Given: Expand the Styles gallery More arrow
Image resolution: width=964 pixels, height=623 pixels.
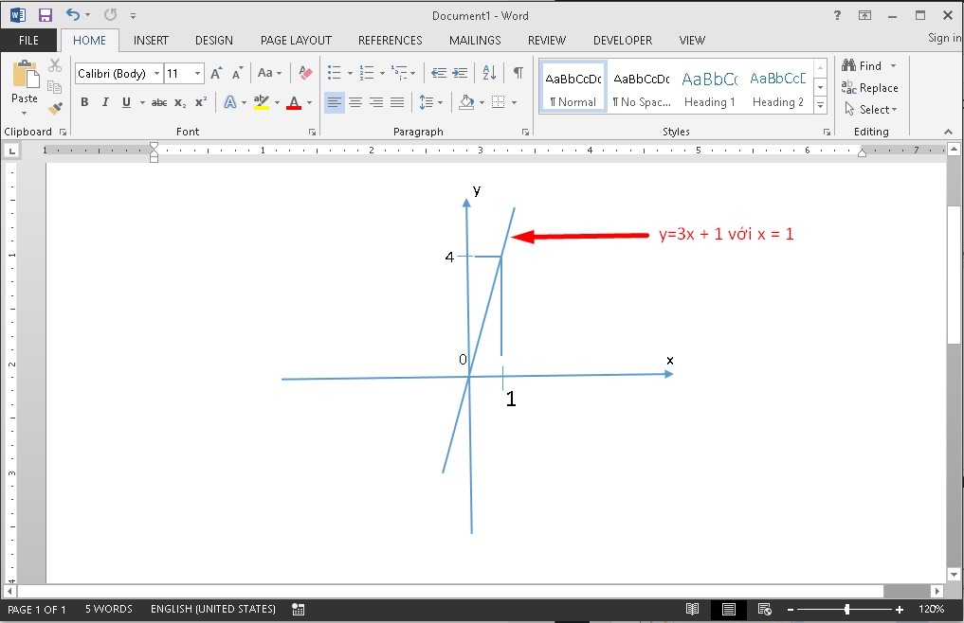Looking at the screenshot, I should coord(820,106).
